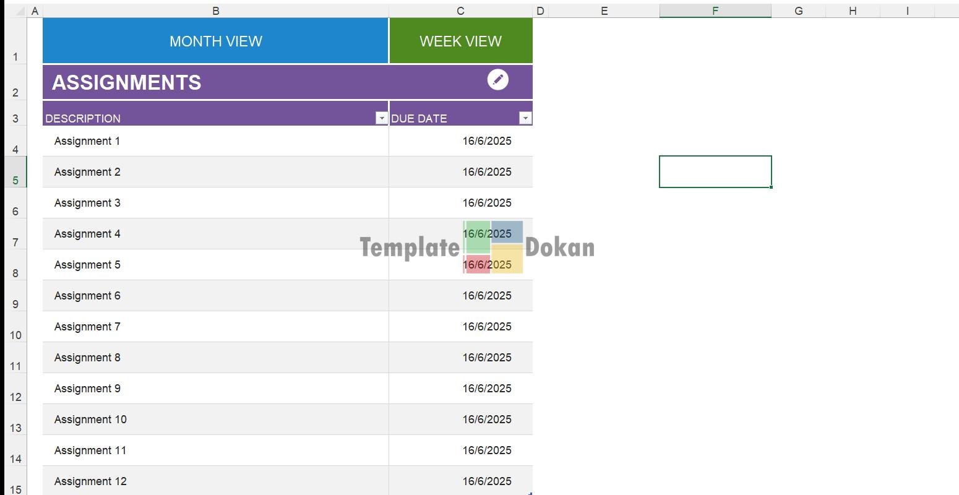Select column E header

coord(604,11)
